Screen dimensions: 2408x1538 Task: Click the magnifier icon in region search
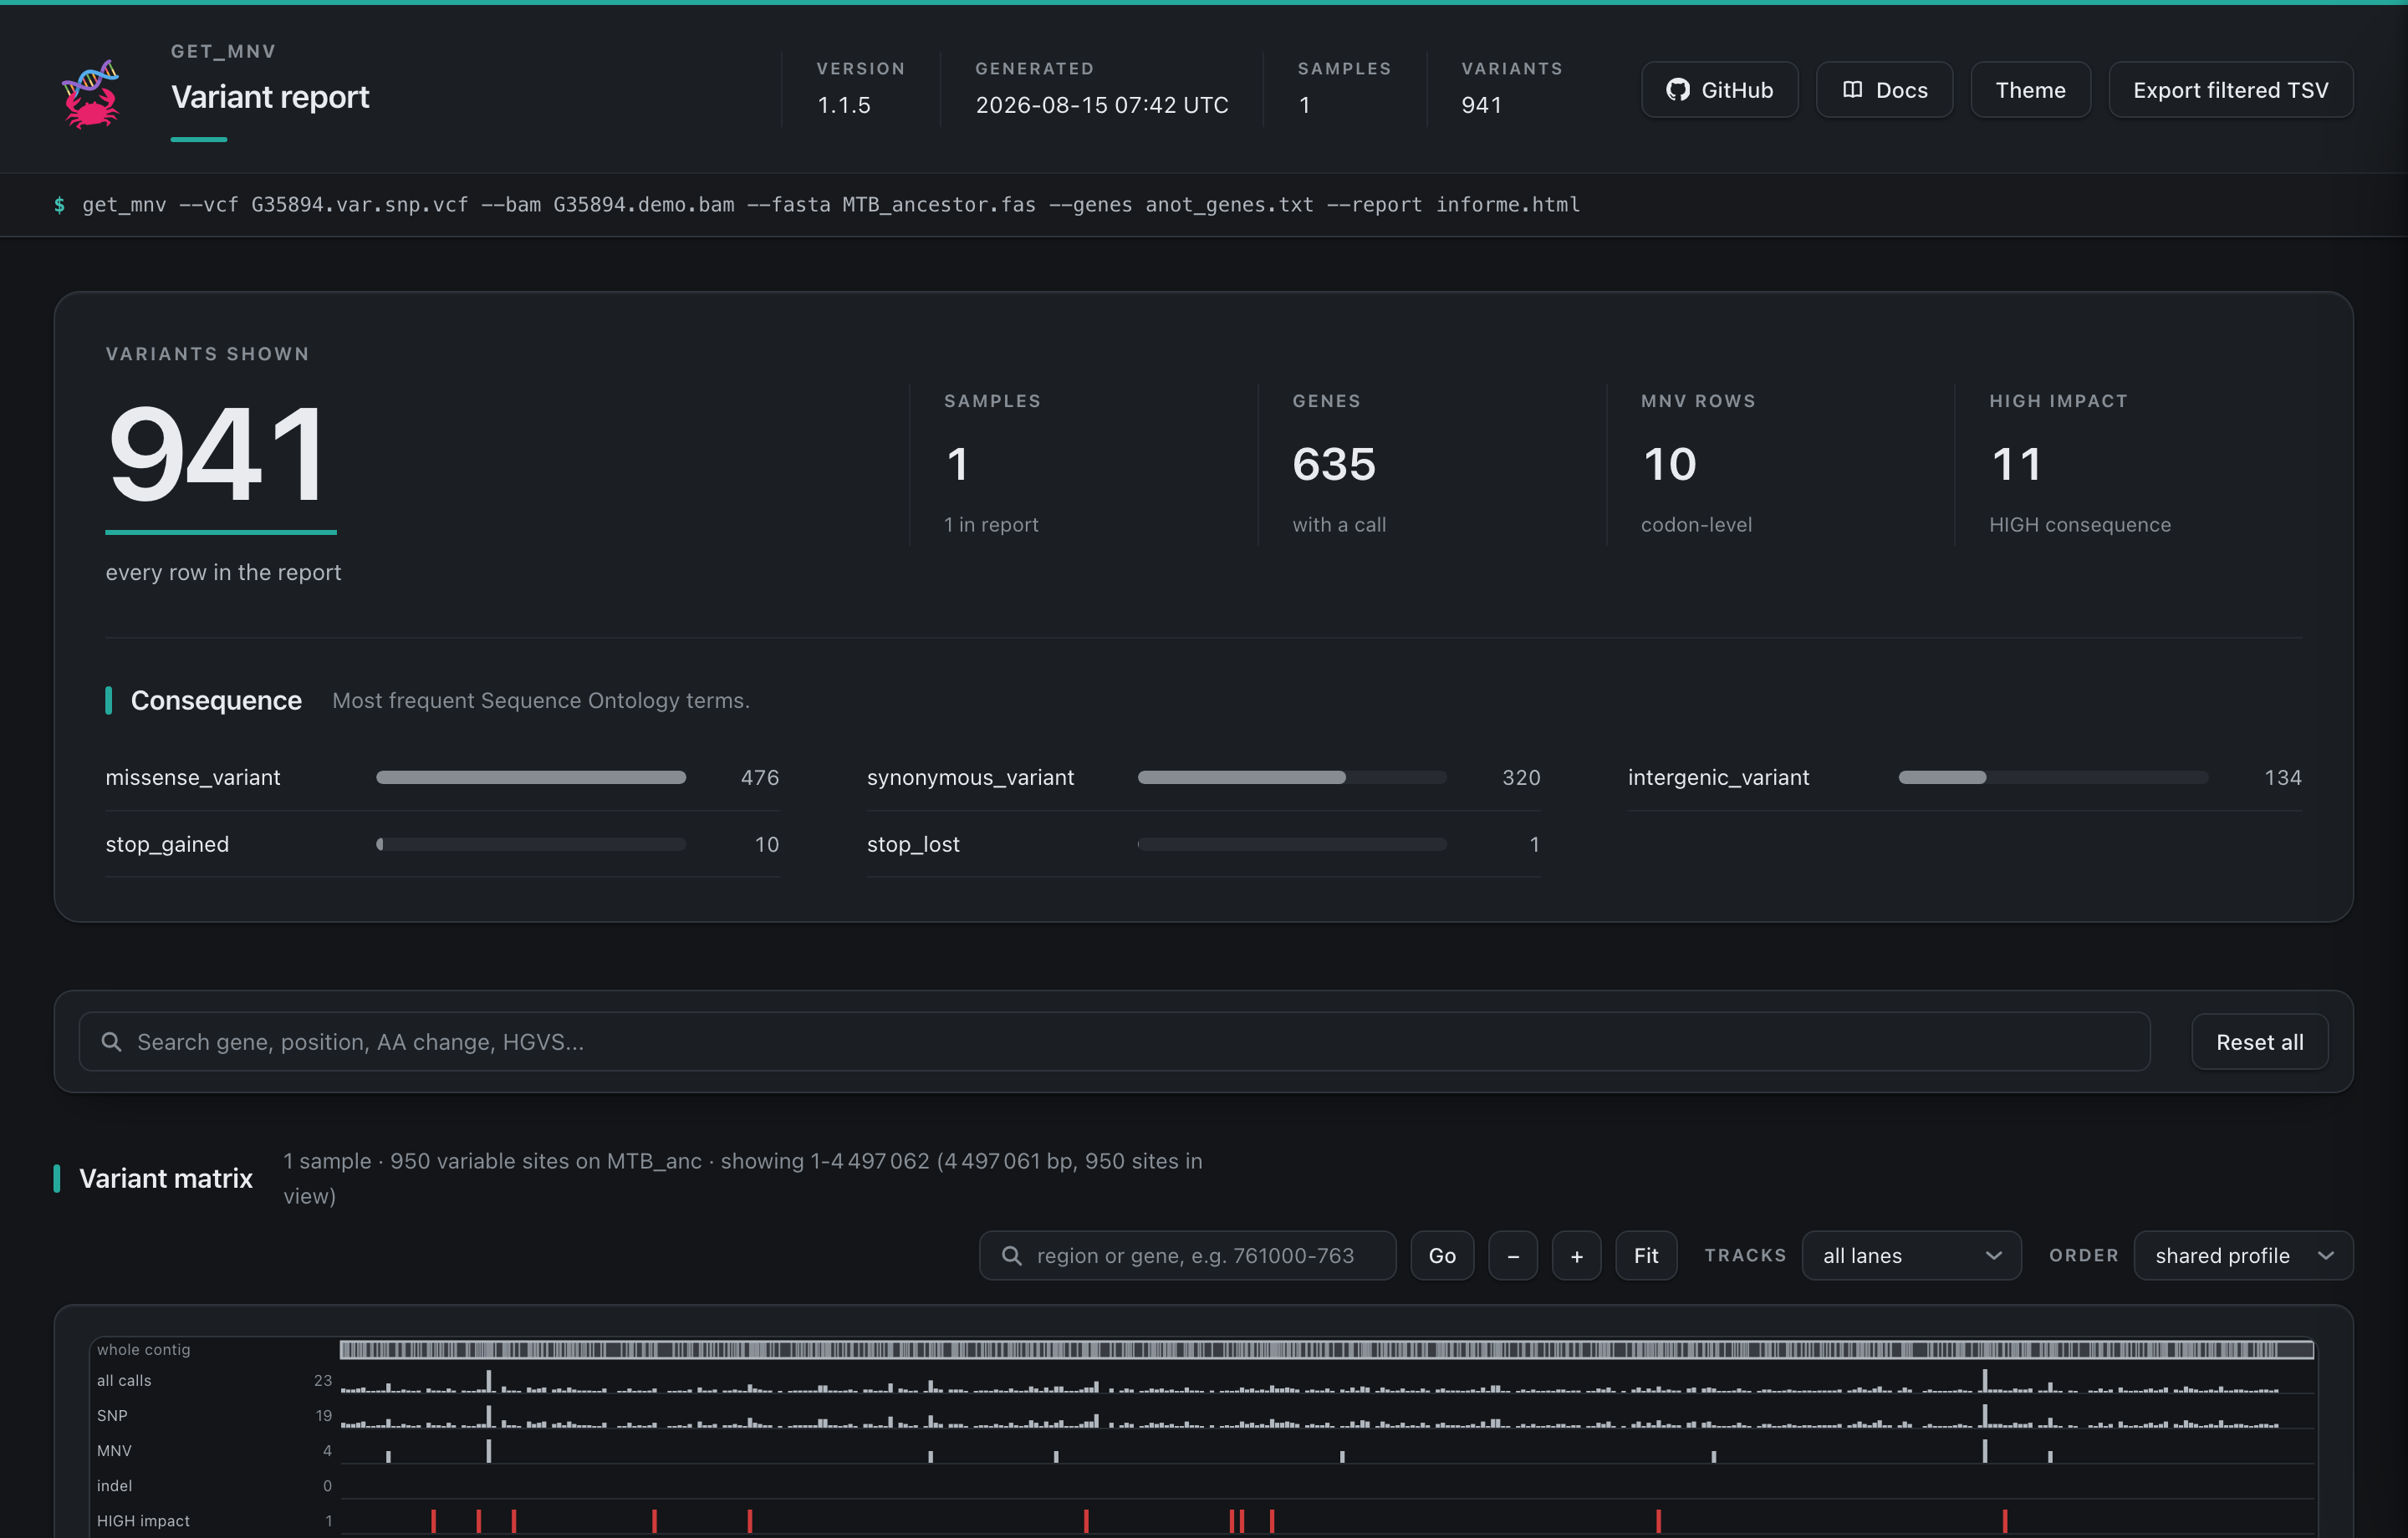point(1012,1256)
